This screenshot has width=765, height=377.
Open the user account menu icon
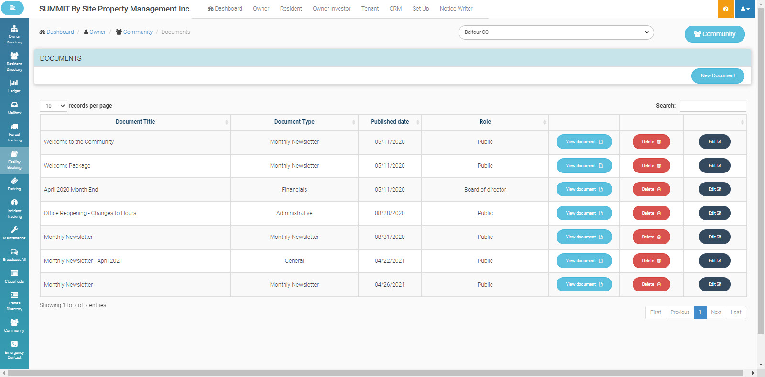pyautogui.click(x=745, y=9)
